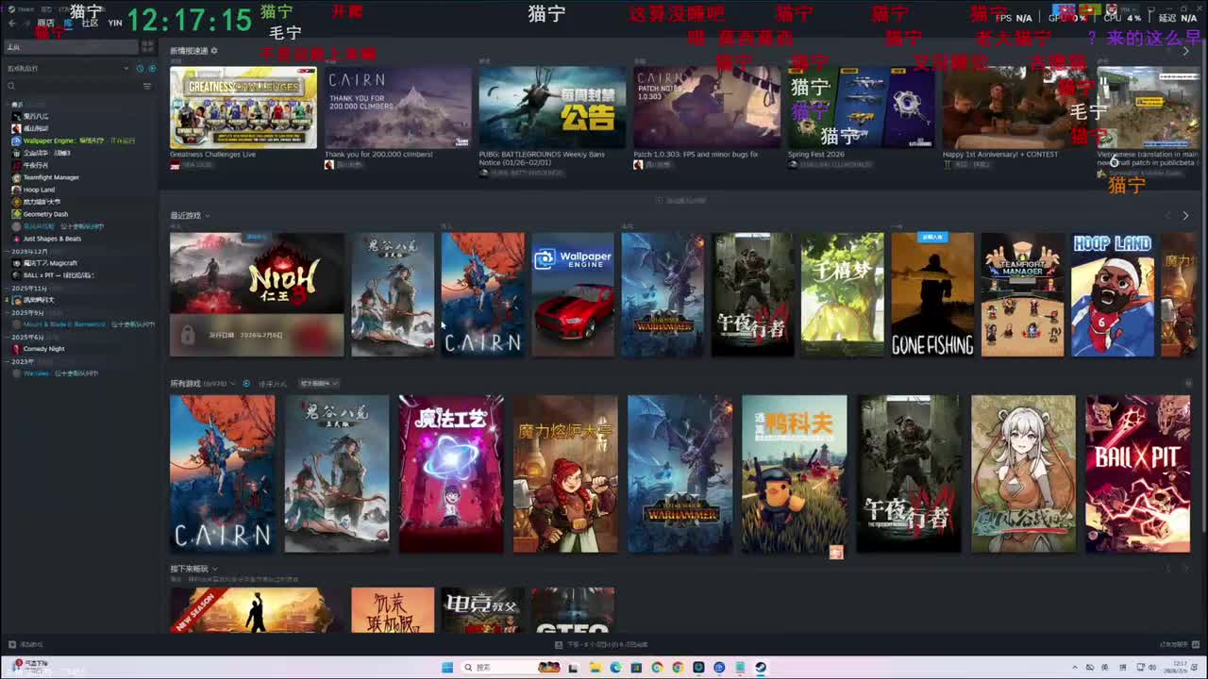Open the sort-by dropdown for all games
This screenshot has height=679, width=1208.
319,384
